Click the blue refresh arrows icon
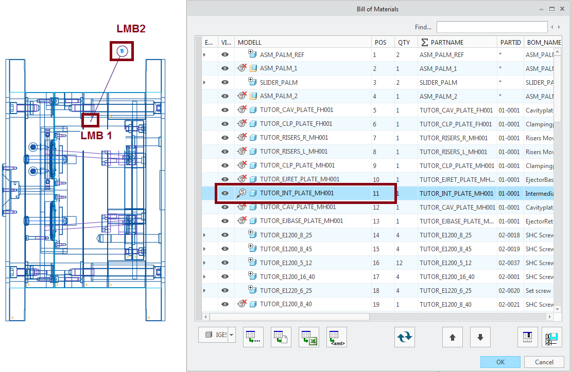571x372 pixels. pyautogui.click(x=405, y=337)
